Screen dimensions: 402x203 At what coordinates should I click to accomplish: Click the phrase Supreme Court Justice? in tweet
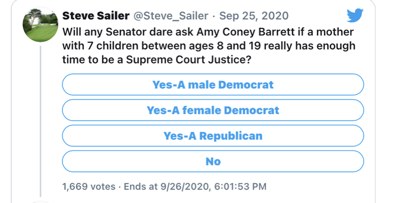click(189, 59)
